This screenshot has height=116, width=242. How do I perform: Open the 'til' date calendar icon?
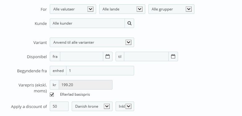[173, 57]
